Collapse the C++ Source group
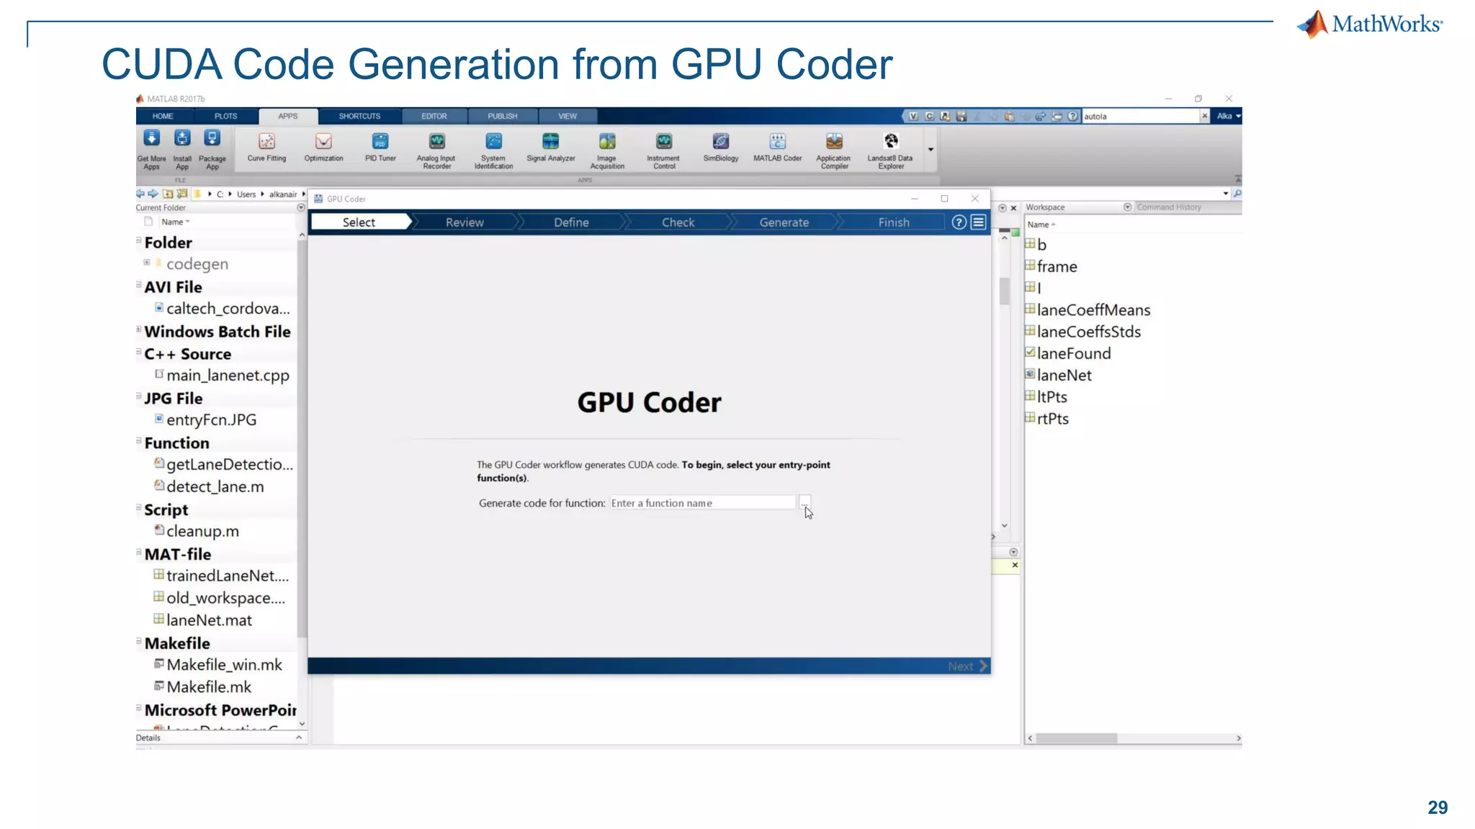The height and width of the screenshot is (829, 1475). coord(138,353)
